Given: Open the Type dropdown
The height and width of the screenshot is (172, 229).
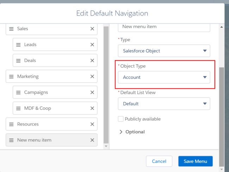Looking at the screenshot, I should [164, 51].
